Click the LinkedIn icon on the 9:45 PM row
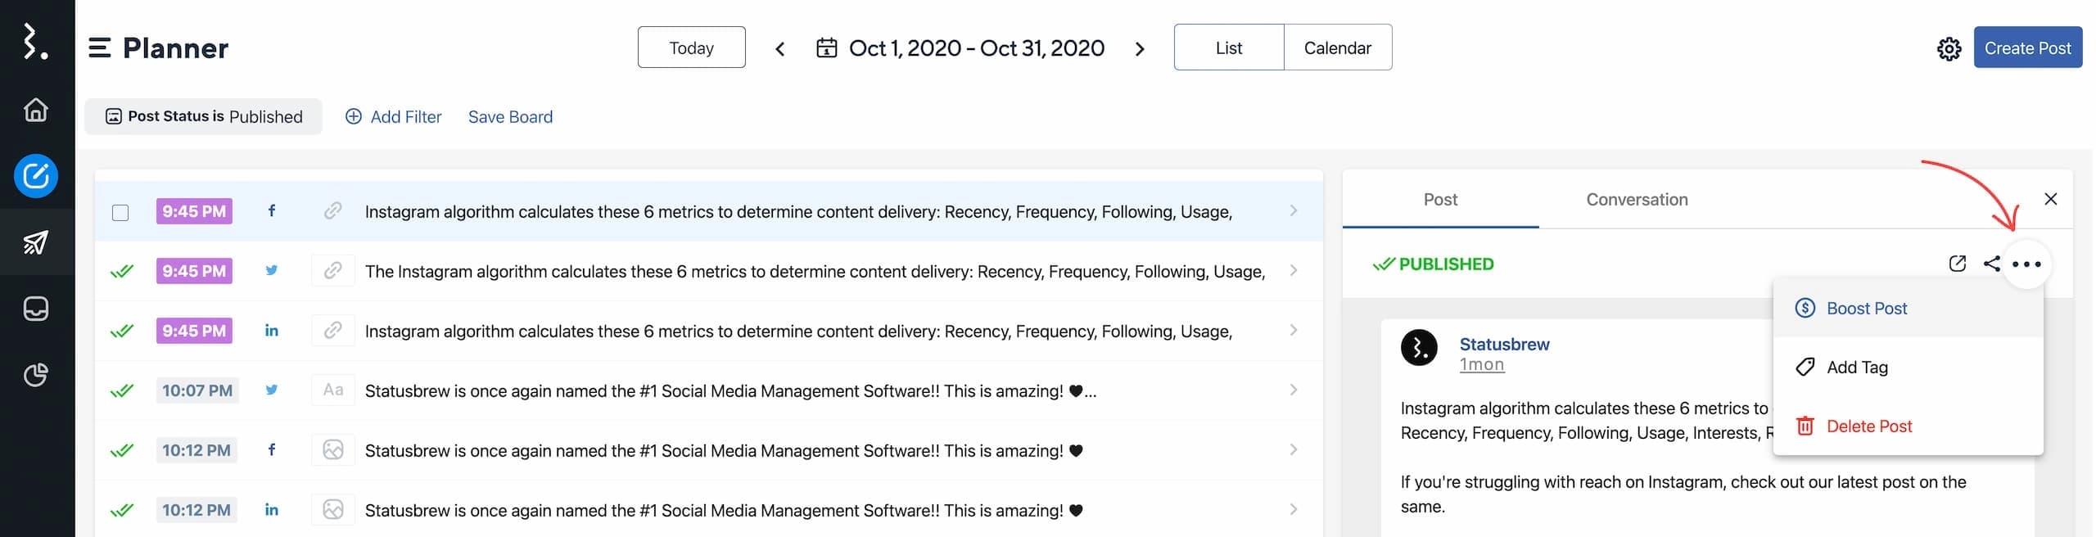2096x537 pixels. click(272, 331)
